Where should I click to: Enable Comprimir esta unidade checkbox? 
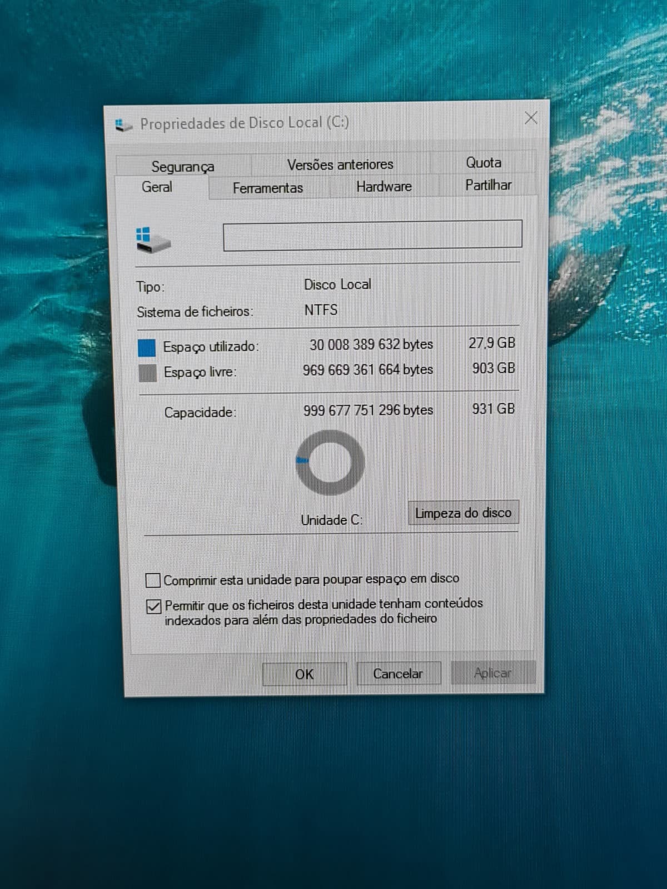153,580
